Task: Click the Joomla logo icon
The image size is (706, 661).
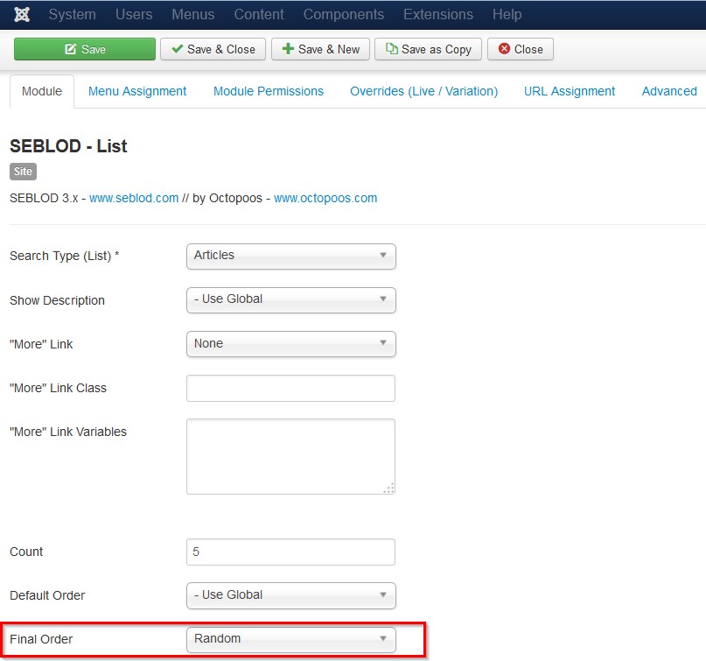Action: tap(22, 14)
